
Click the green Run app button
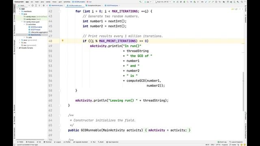[x=174, y=2]
